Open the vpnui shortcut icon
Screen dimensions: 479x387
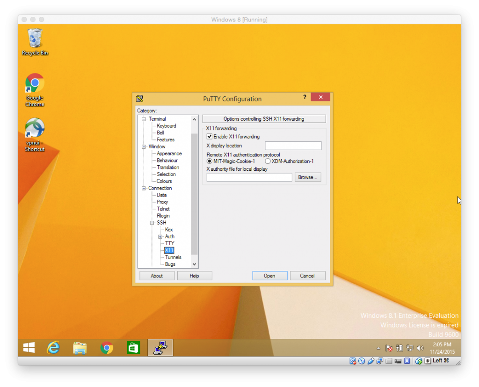[x=35, y=129]
